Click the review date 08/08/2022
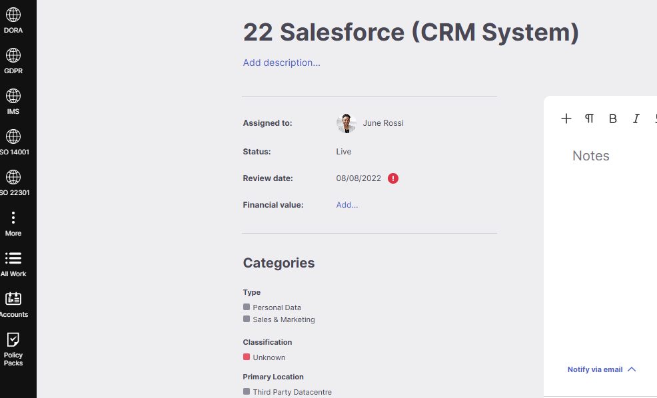This screenshot has height=398, width=657. pyautogui.click(x=358, y=178)
